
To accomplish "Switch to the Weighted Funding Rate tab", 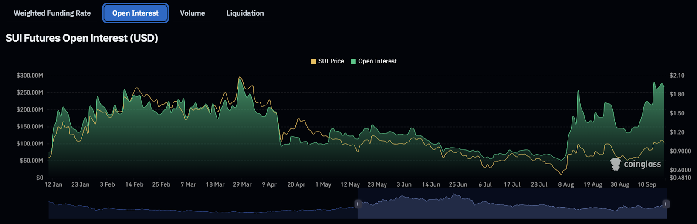I will (x=52, y=13).
